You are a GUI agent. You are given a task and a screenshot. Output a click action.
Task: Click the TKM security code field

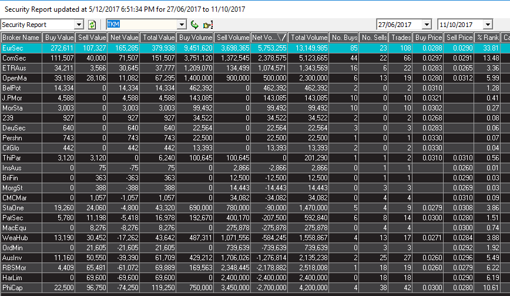click(x=142, y=25)
